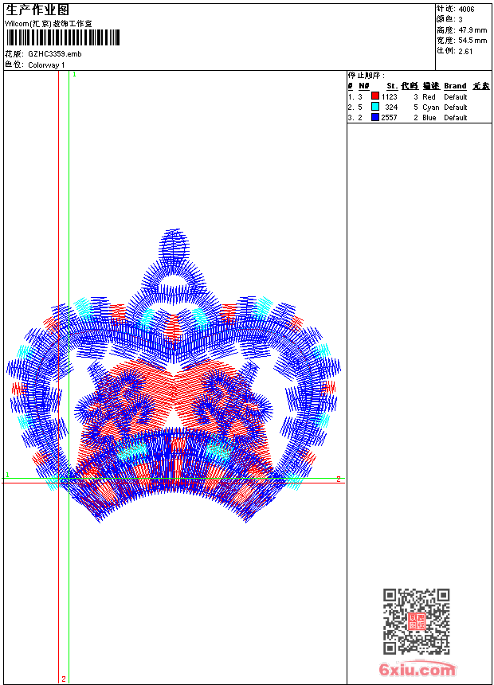Click the cyan thread color swatch
The image size is (494, 685).
pos(375,106)
